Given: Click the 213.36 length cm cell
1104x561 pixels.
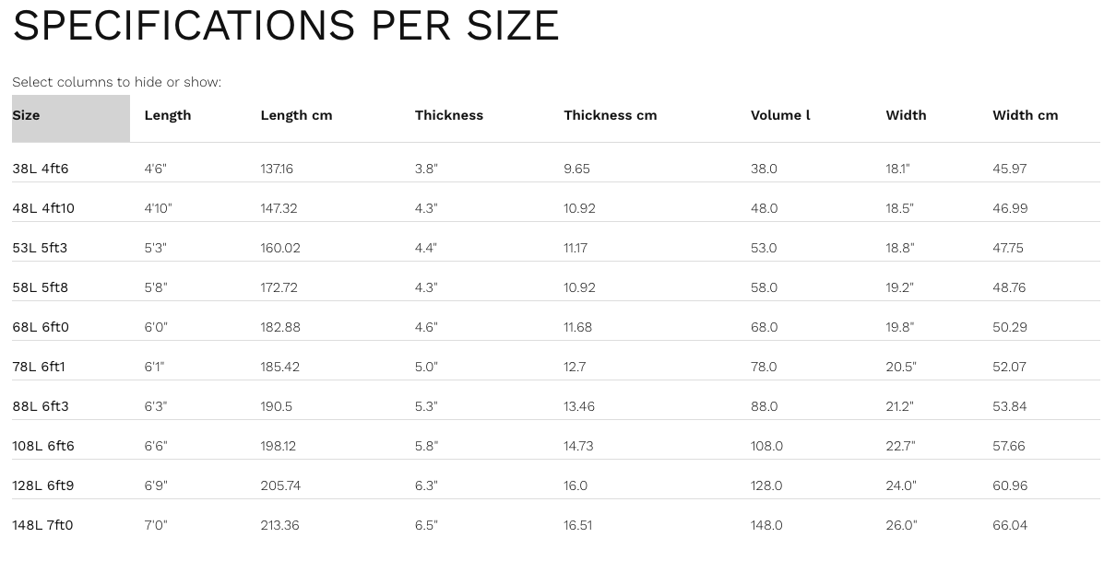Looking at the screenshot, I should pos(280,526).
